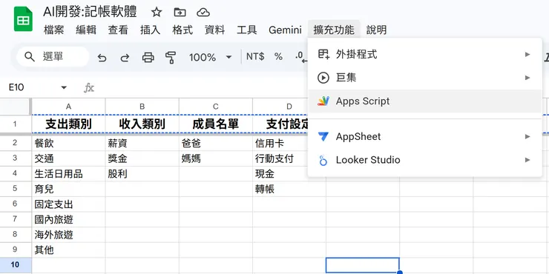549x274 pixels.
Task: Select the cell containing 育兒
Action: pyautogui.click(x=68, y=189)
